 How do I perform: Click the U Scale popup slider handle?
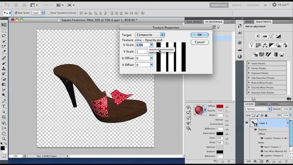click(159, 50)
